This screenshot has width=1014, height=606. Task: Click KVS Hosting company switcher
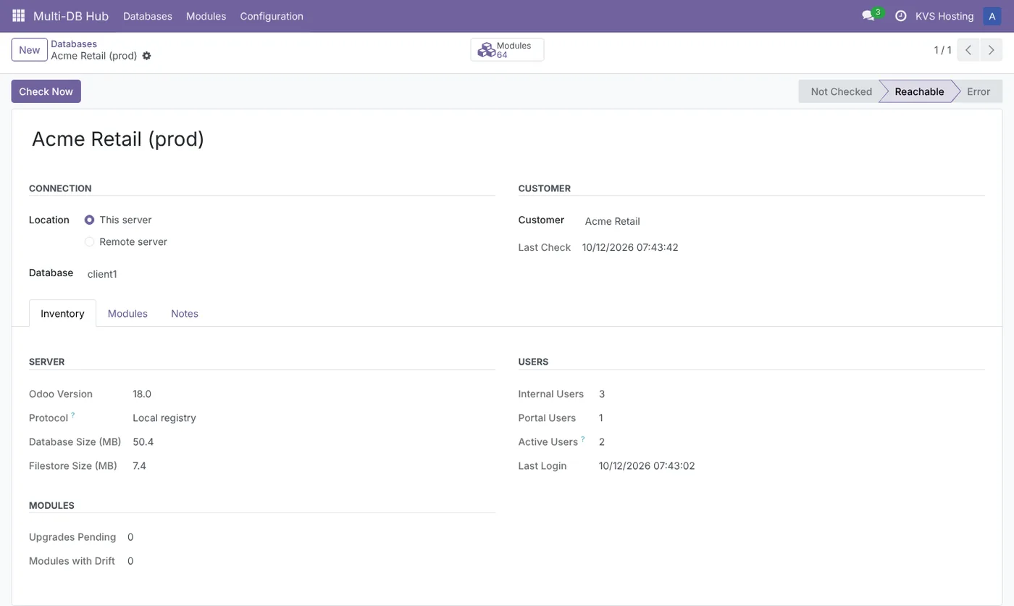point(944,16)
